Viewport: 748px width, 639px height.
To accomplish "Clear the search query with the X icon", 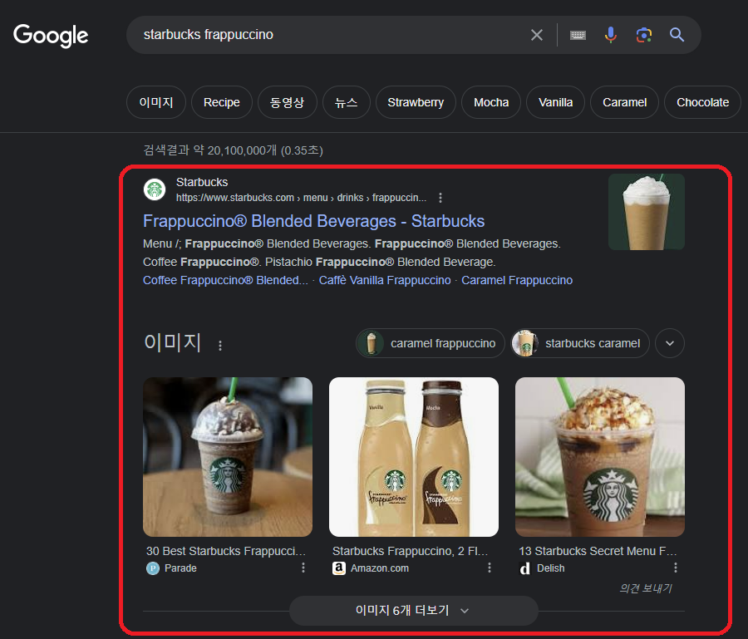I will pos(537,35).
